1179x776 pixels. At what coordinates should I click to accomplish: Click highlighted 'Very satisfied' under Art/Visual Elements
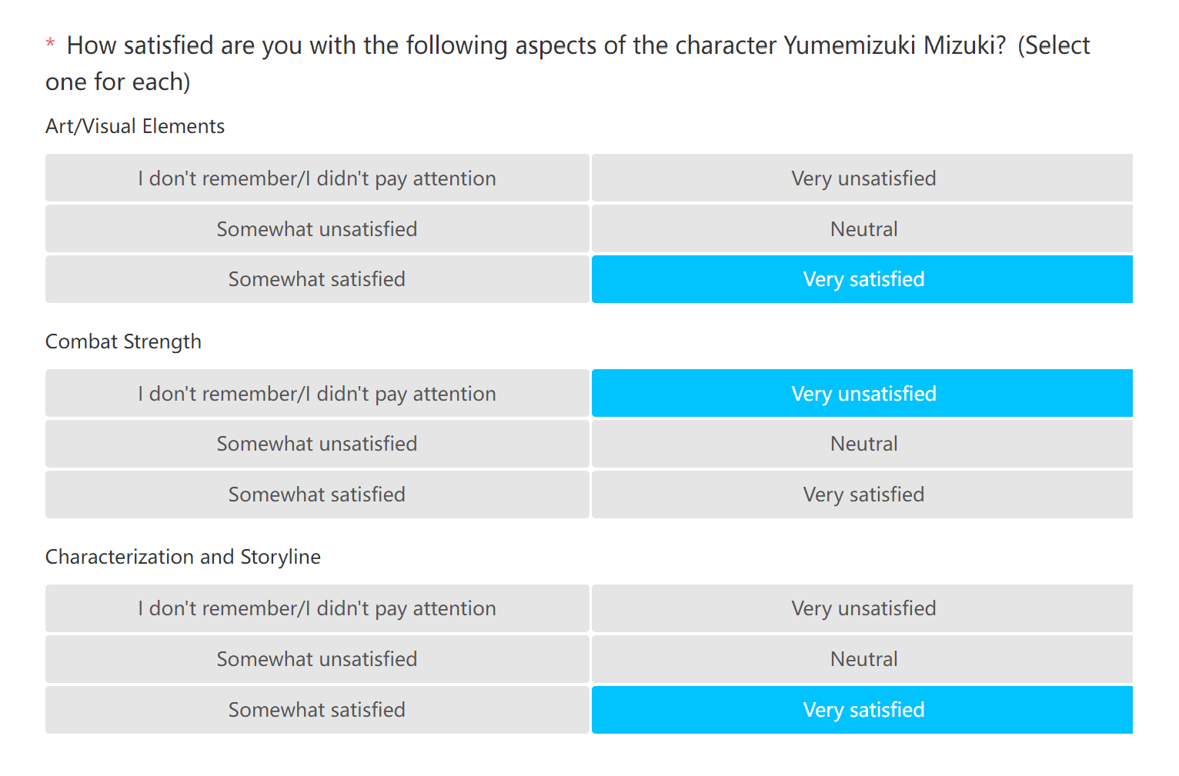pyautogui.click(x=863, y=279)
